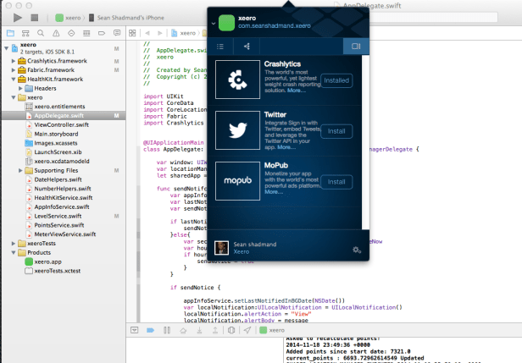The width and height of the screenshot is (522, 363).
Task: Toggle breakpoints activation in debug bar
Action: (150, 330)
